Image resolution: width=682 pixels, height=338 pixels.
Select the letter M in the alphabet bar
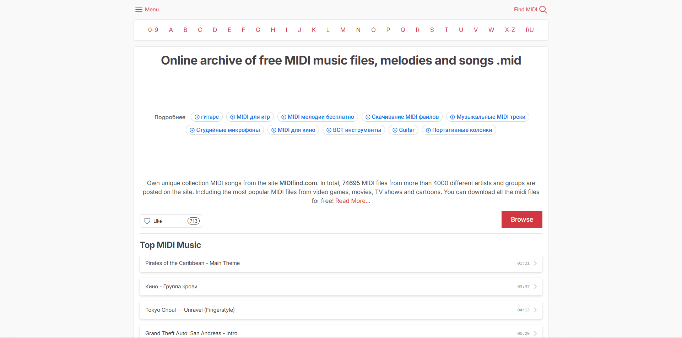coord(342,30)
